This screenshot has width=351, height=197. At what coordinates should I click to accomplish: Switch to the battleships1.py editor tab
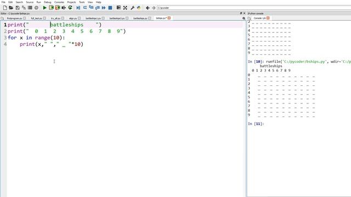point(93,18)
